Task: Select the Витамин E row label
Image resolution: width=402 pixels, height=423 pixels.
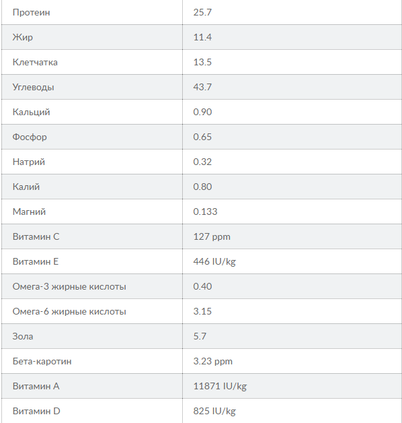Action: [36, 261]
